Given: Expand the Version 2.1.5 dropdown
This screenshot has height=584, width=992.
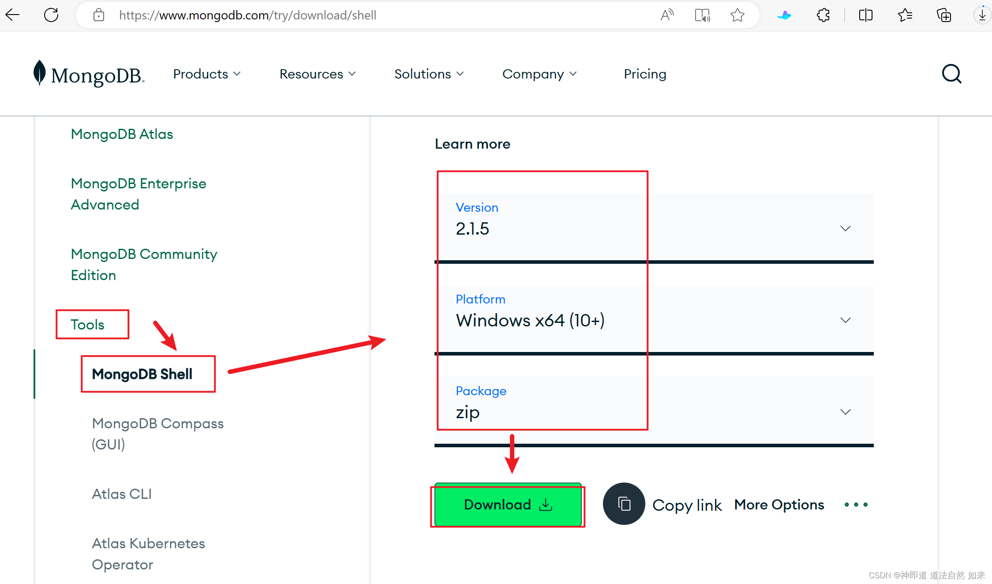Looking at the screenshot, I should coord(845,228).
